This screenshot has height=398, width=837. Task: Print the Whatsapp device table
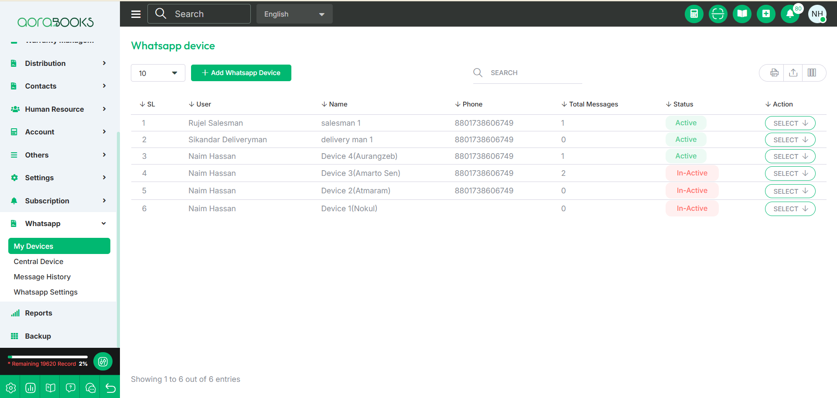tap(774, 73)
